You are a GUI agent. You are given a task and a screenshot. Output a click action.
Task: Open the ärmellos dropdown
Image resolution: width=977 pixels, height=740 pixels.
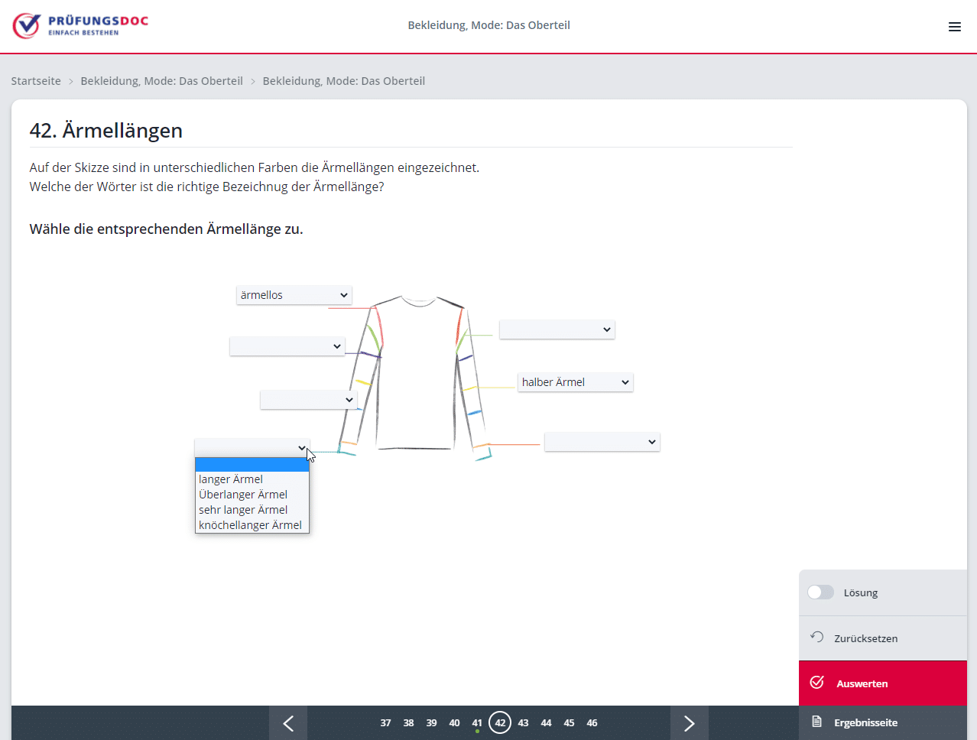[x=294, y=295]
